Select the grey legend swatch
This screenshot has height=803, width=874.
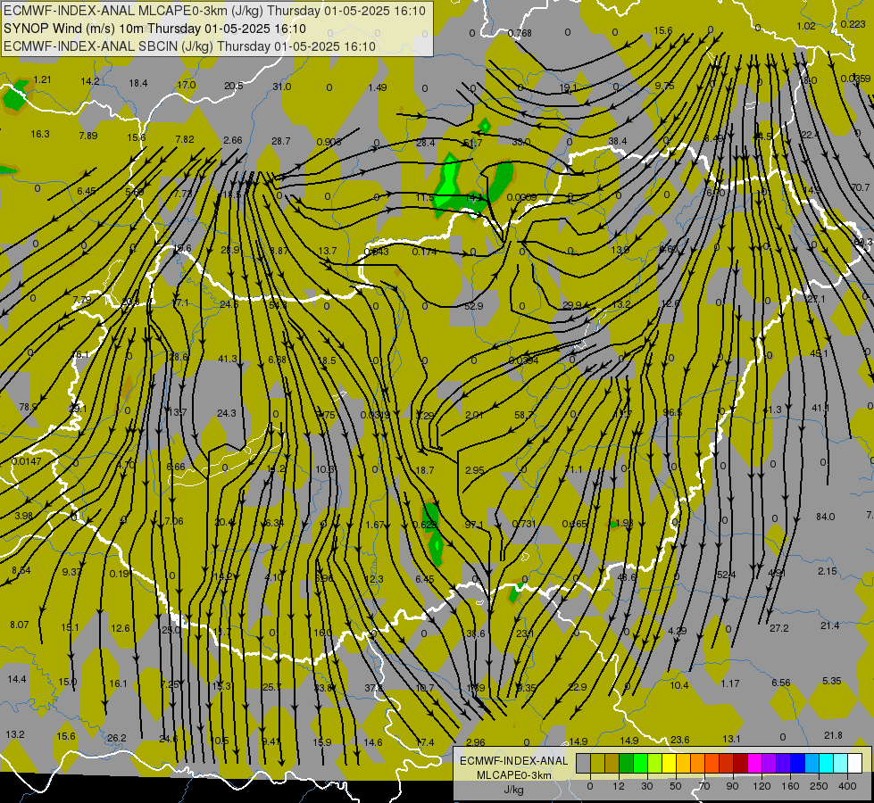pyautogui.click(x=583, y=764)
